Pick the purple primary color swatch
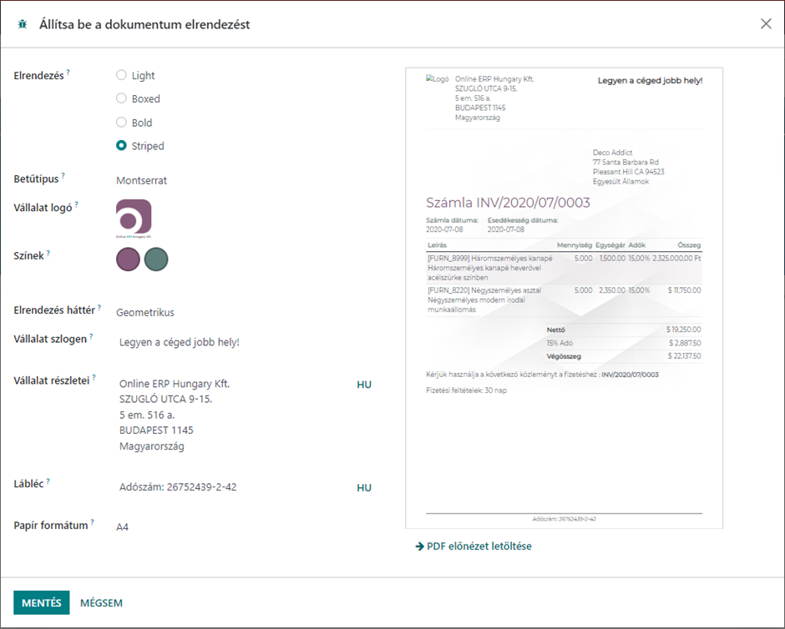Image resolution: width=785 pixels, height=629 pixels. tap(128, 259)
